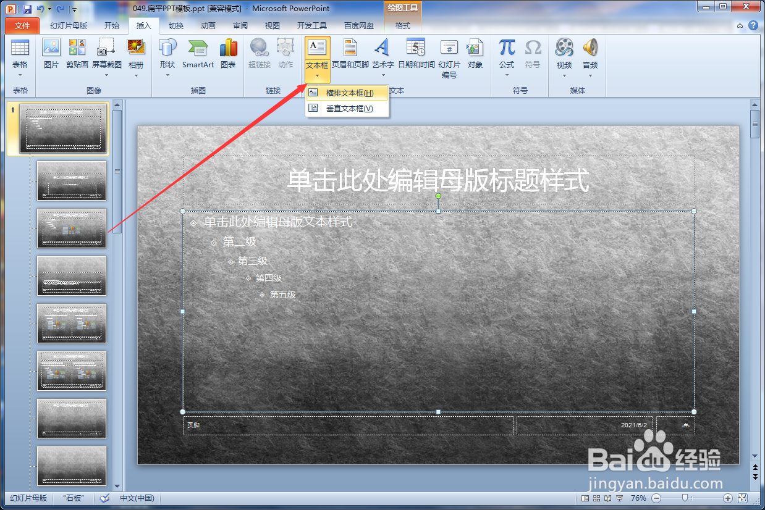765x510 pixels.
Task: Select the third layout thumbnail
Action: tap(72, 228)
